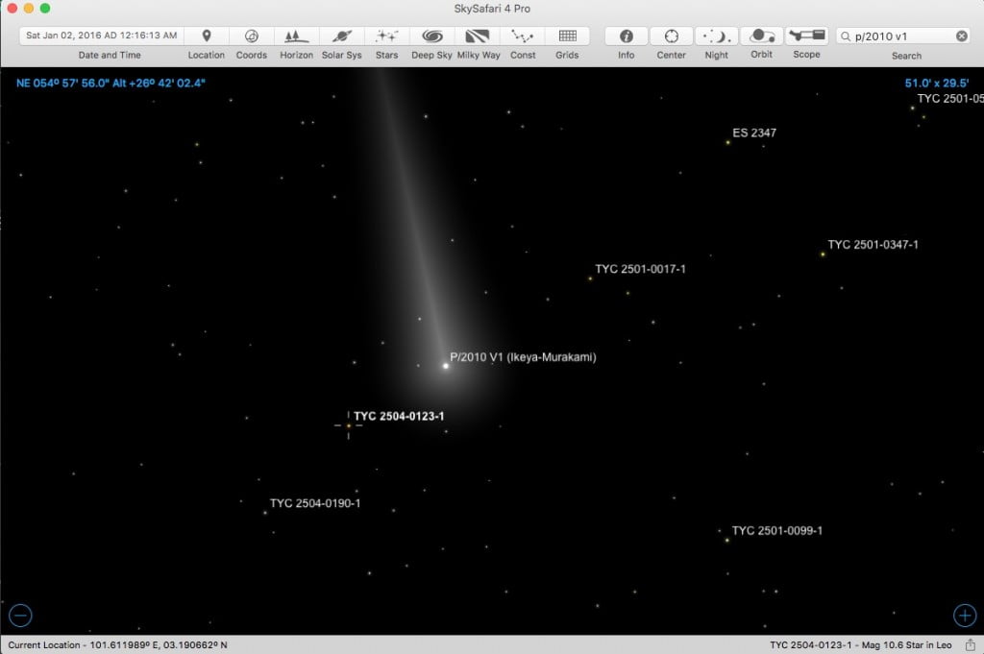Clear the search field with the x icon
The width and height of the screenshot is (984, 654).
click(961, 36)
